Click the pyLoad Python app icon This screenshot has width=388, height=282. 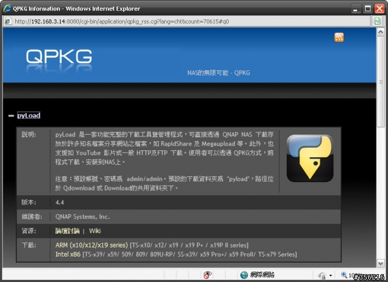[310, 158]
